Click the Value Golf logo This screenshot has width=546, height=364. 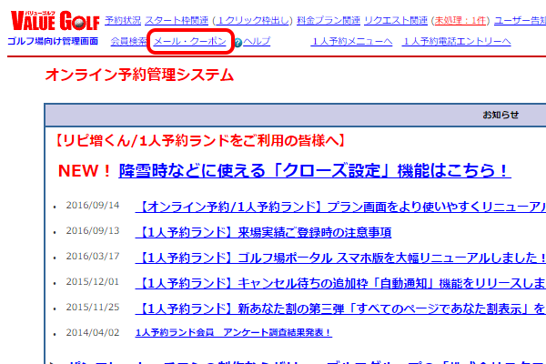point(55,20)
